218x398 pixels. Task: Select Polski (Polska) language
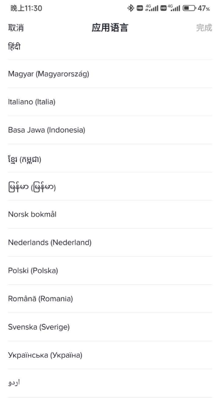(x=110, y=271)
